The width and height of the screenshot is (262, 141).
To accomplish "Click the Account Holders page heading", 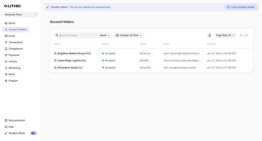I will [x=62, y=22].
